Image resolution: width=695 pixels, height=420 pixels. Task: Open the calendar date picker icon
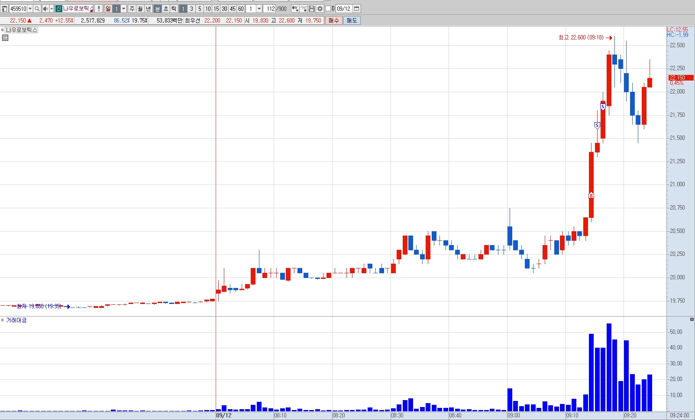[x=357, y=9]
